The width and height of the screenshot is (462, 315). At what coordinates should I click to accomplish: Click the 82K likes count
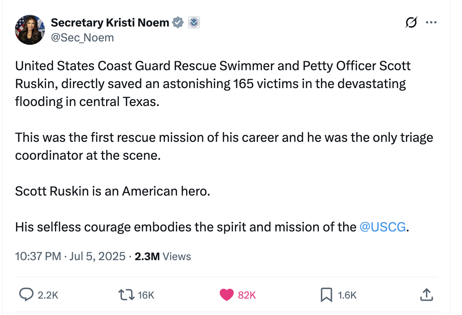tap(247, 295)
